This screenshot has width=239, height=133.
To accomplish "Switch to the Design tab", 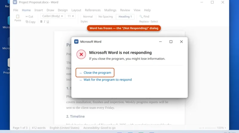I will (x=63, y=10).
